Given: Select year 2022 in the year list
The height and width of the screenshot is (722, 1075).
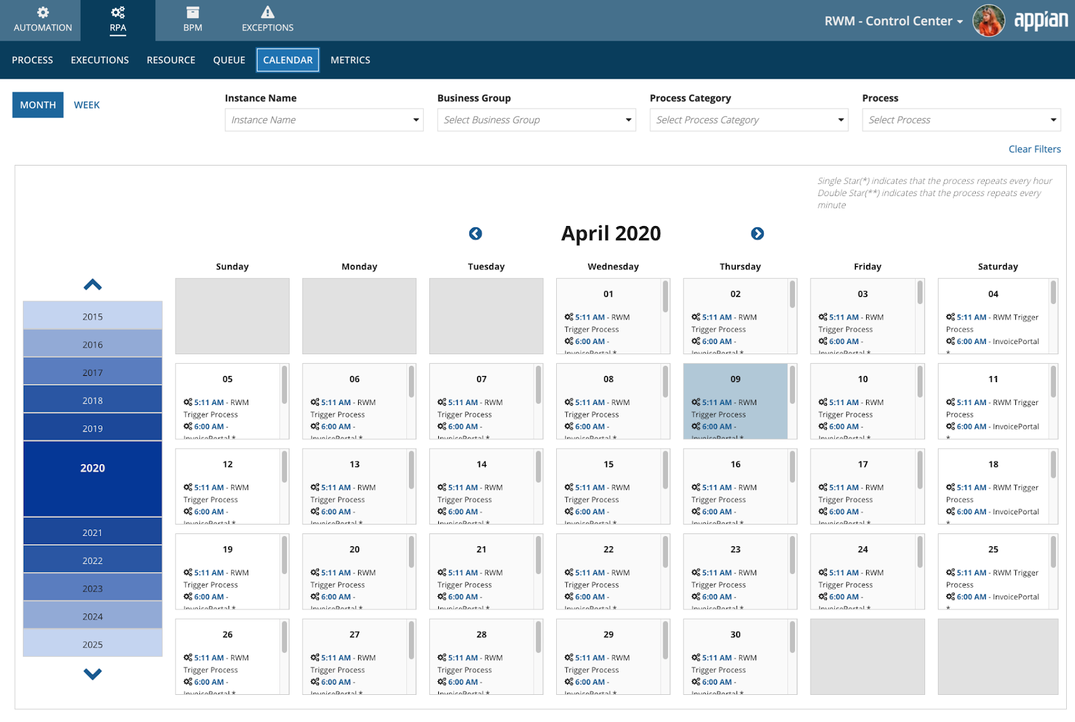Looking at the screenshot, I should 92,559.
